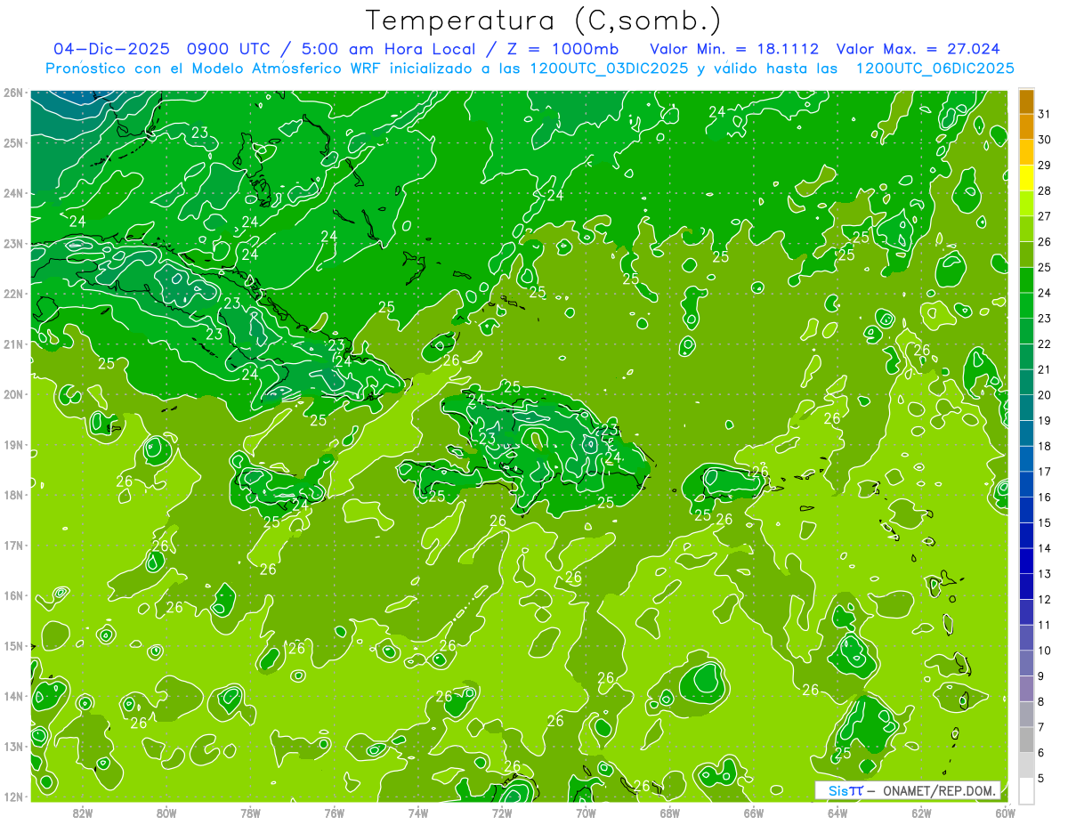Viewport: 1068px width, 825px height.
Task: Select the date text "04-Dic-2025"
Action: pos(113,48)
